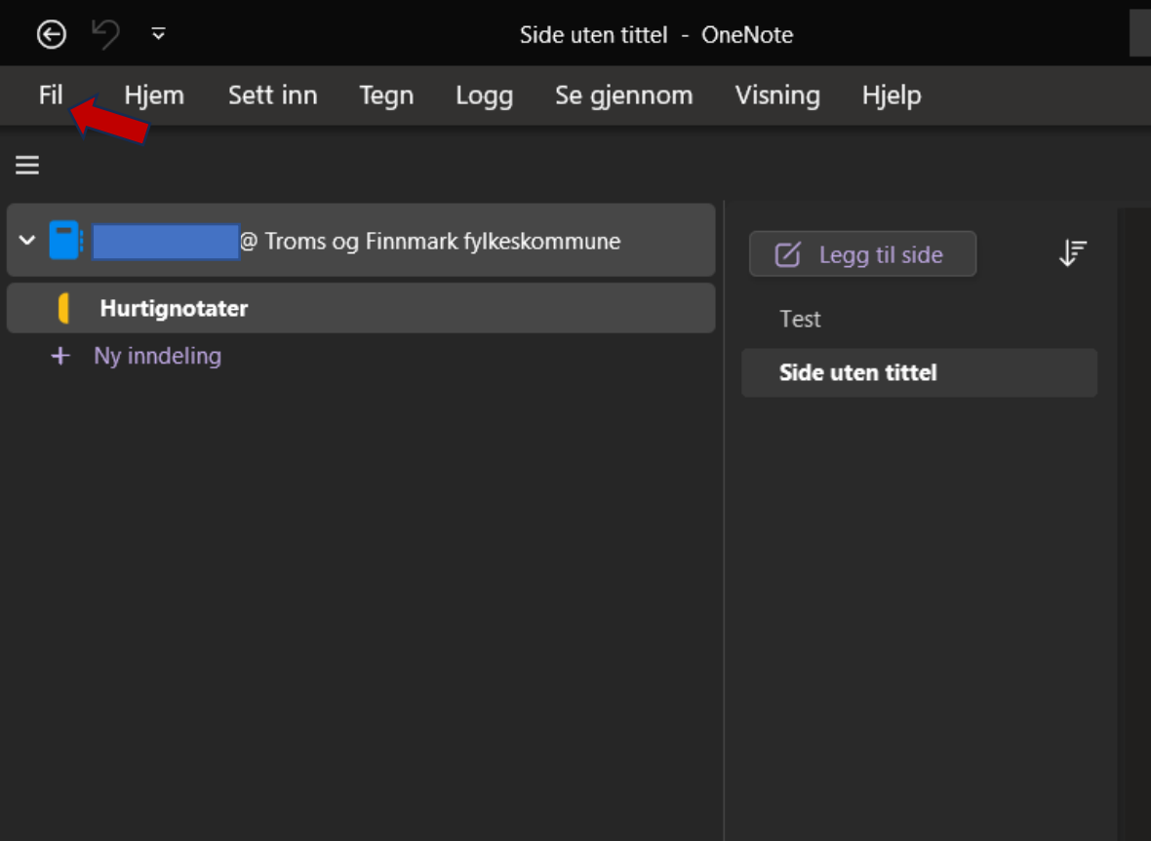Click the Legg til side button
The image size is (1151, 841).
pyautogui.click(x=862, y=253)
